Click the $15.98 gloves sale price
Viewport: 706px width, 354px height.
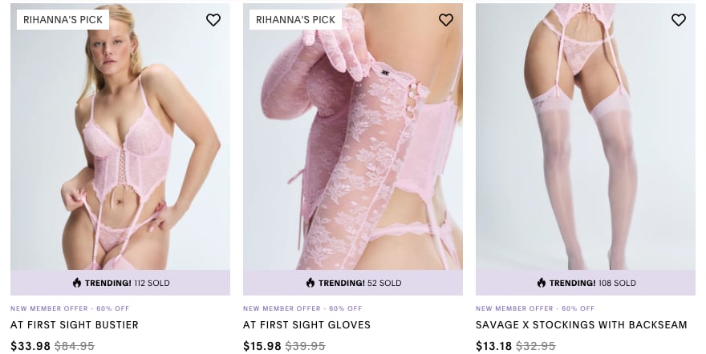262,346
